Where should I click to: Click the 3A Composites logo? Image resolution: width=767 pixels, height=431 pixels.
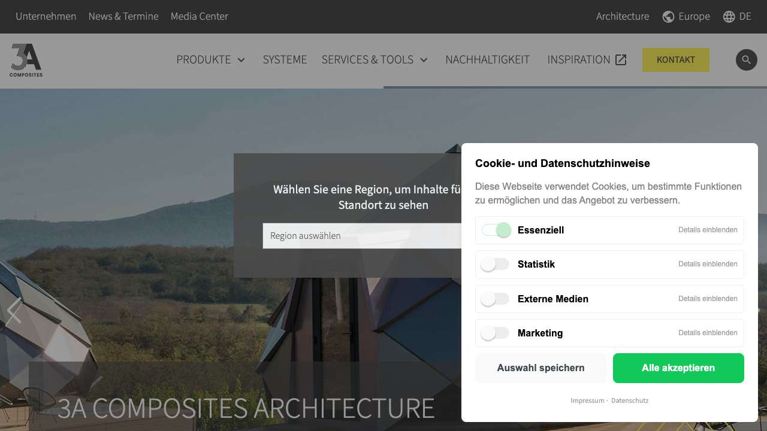point(26,60)
